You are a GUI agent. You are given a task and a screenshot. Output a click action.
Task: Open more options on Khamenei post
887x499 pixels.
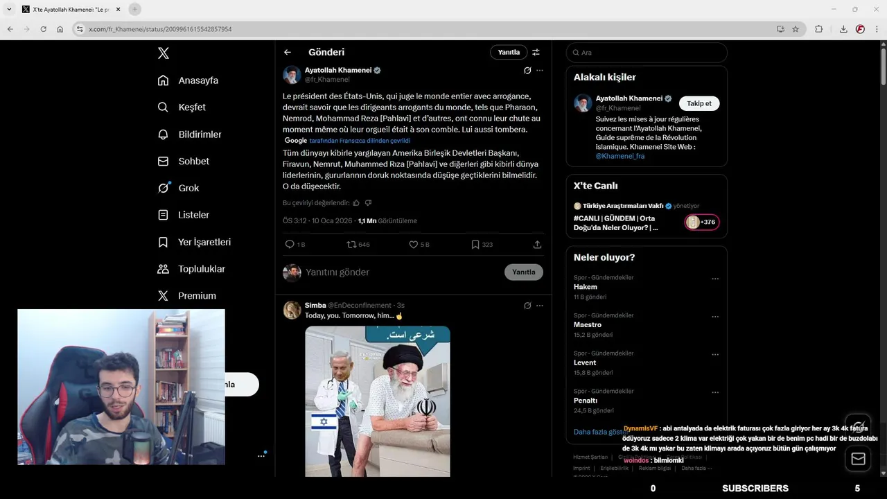click(x=540, y=71)
